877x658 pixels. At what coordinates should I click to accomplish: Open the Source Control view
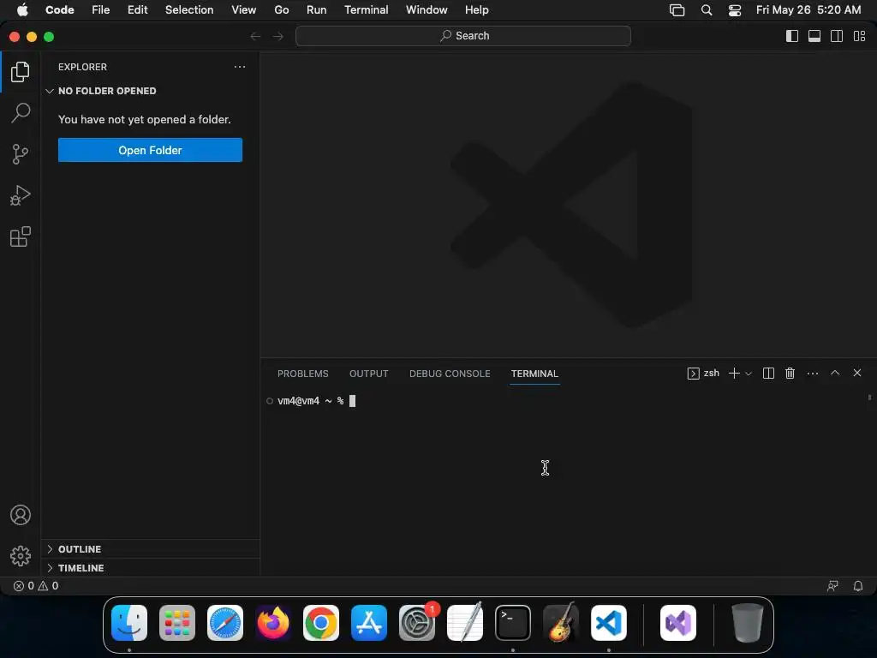point(21,154)
